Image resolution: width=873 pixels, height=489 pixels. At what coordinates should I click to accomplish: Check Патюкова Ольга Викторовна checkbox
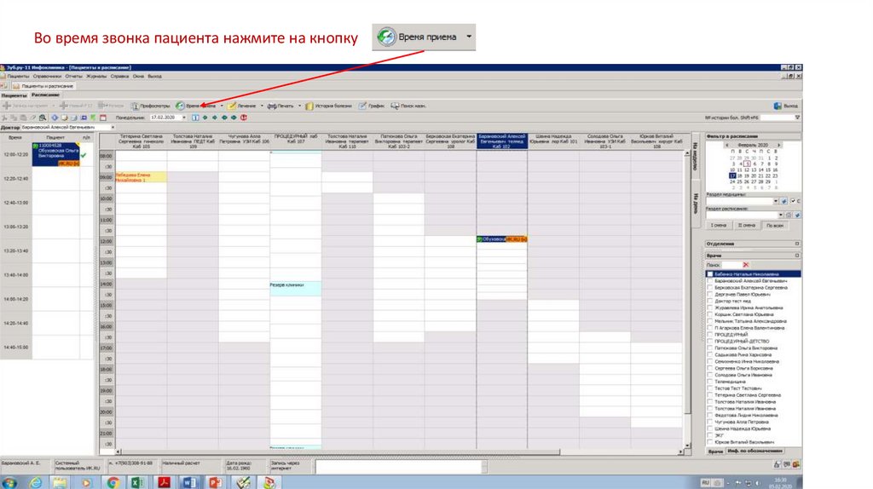point(710,348)
